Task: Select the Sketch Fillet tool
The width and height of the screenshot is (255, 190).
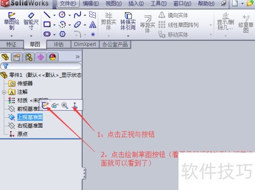Action: point(78,34)
